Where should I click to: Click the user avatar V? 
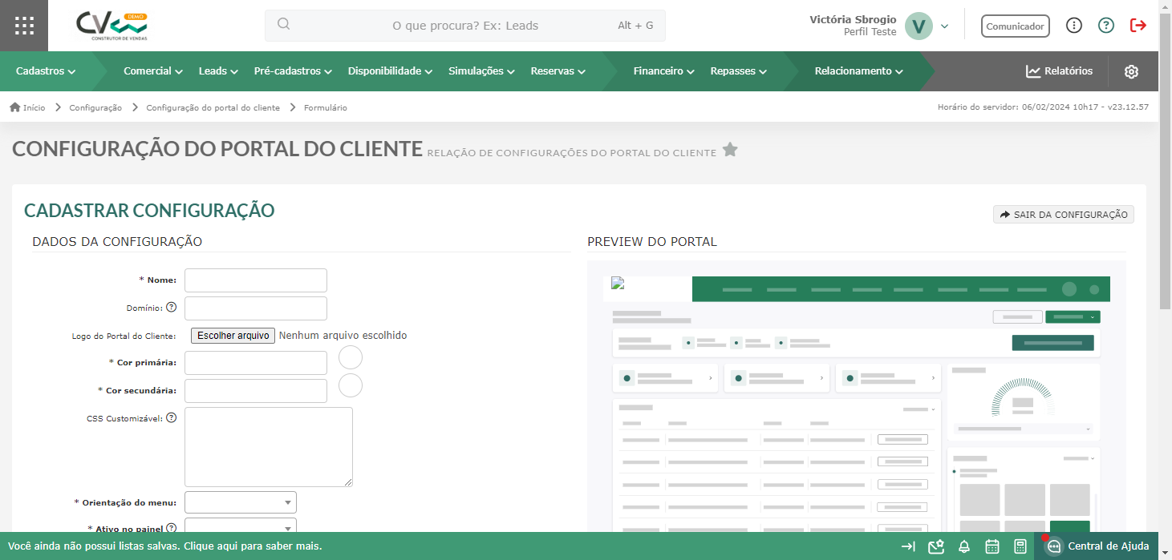click(919, 26)
